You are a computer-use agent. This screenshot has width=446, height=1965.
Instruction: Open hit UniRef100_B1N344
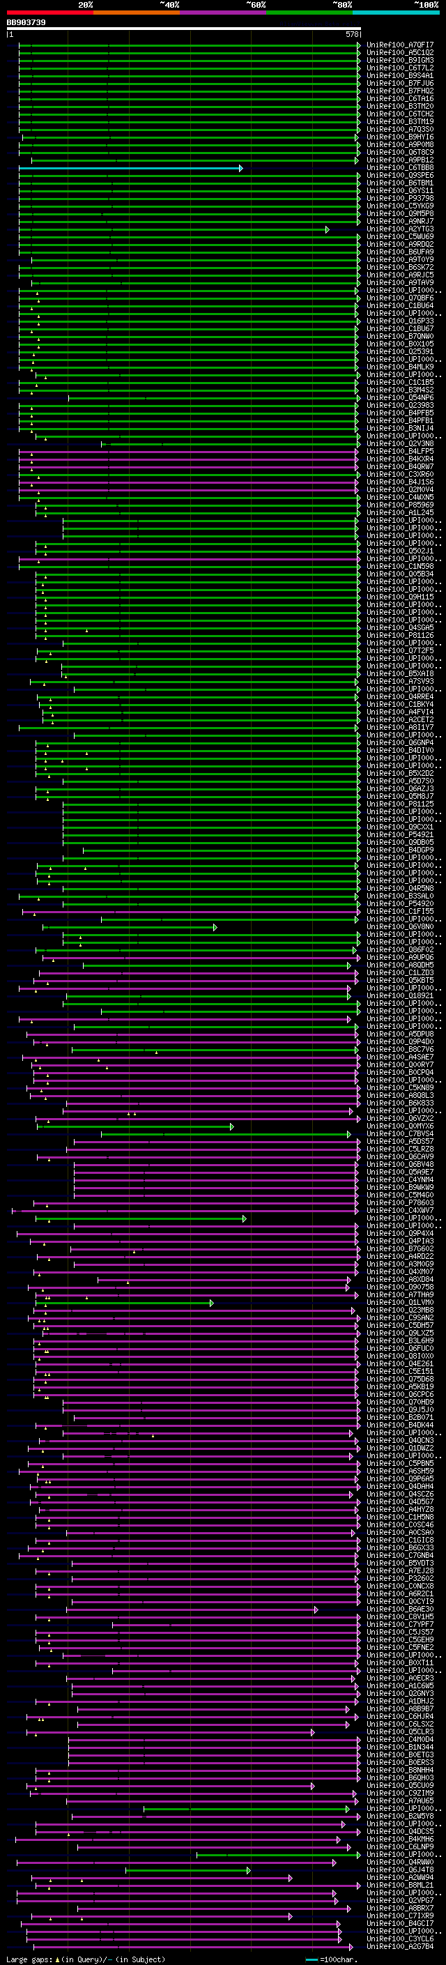pyautogui.click(x=400, y=1747)
